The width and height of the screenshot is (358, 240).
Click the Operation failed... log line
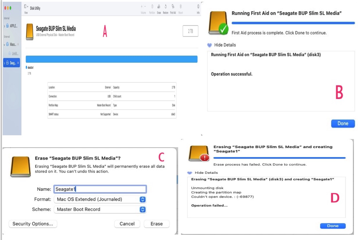click(x=209, y=206)
